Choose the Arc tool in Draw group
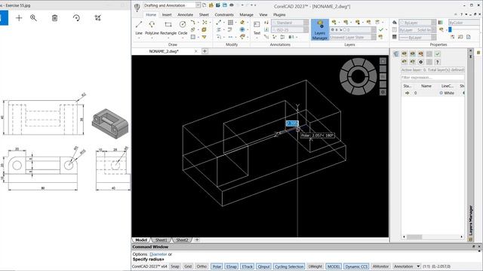The image size is (483, 271). coord(193,23)
